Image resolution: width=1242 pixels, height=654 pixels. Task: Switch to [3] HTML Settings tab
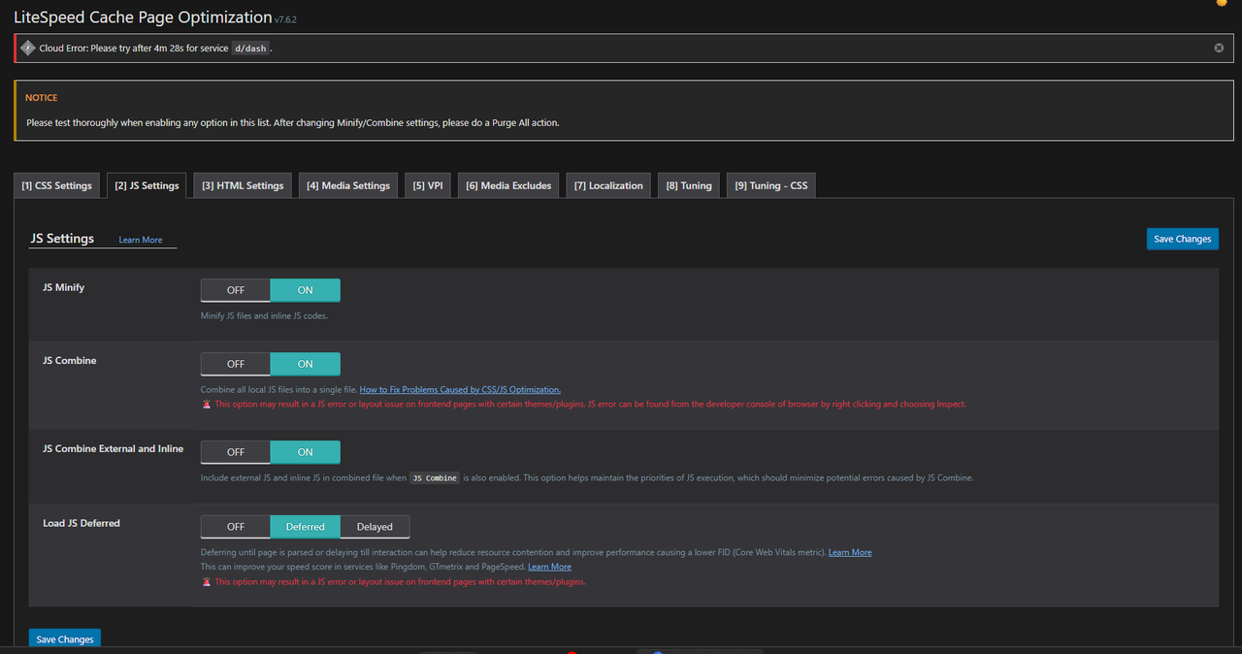[x=243, y=185]
